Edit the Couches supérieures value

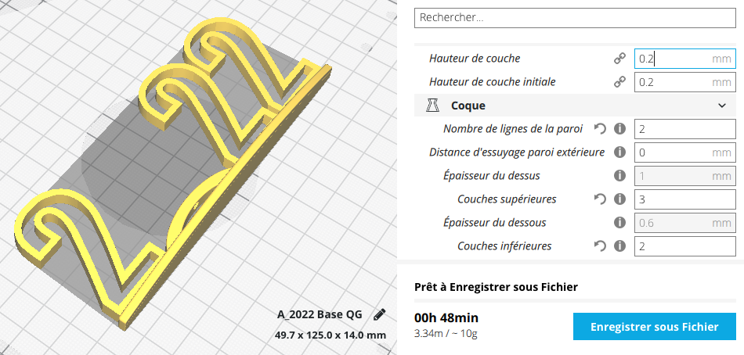tap(684, 199)
